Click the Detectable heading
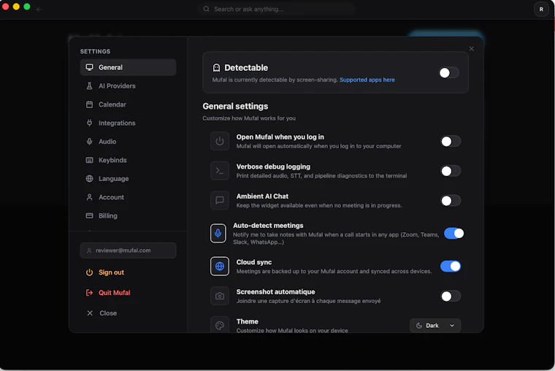Image resolution: width=555 pixels, height=371 pixels. click(246, 68)
